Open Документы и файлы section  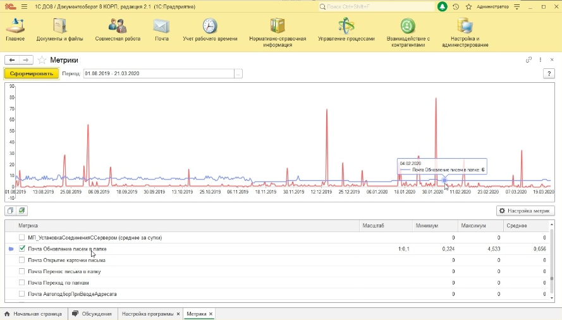point(59,30)
